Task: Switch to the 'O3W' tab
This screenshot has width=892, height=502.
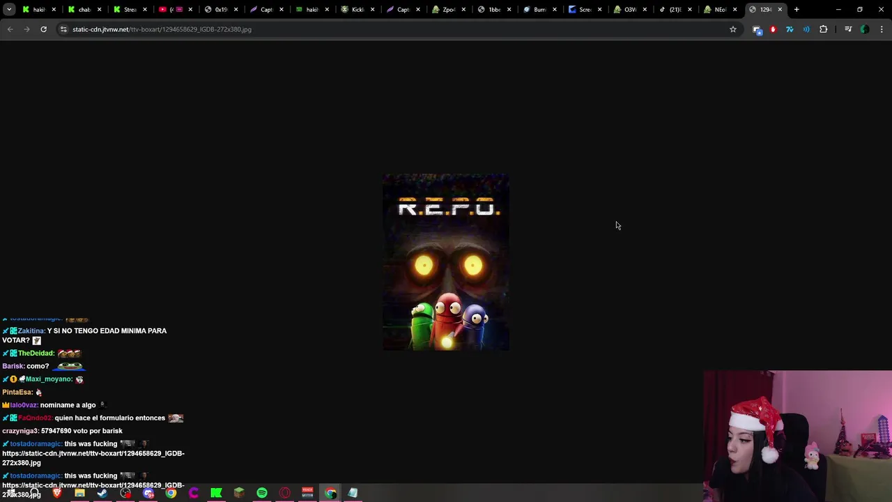Action: [x=629, y=9]
